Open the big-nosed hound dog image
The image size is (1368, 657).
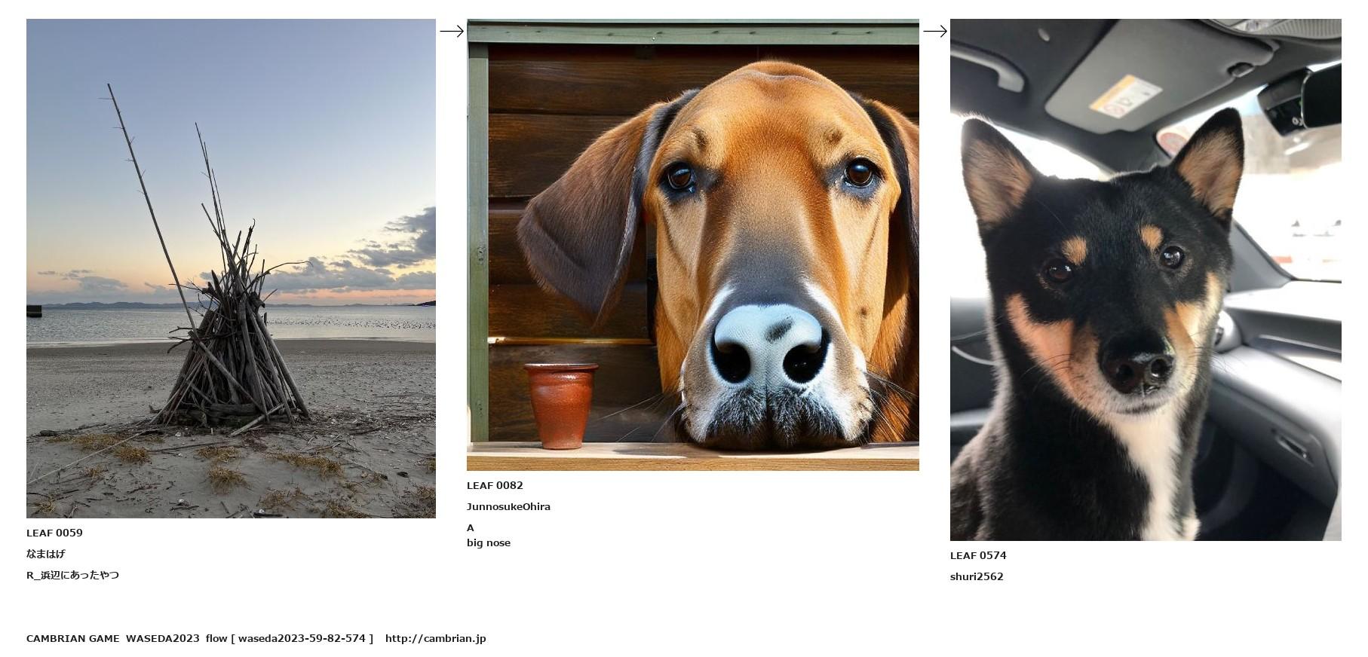[x=692, y=245]
